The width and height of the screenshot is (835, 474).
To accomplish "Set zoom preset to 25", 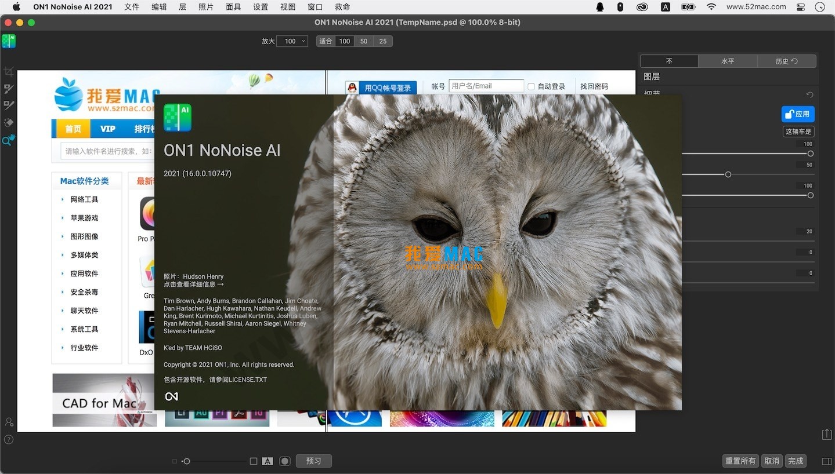I will (383, 41).
